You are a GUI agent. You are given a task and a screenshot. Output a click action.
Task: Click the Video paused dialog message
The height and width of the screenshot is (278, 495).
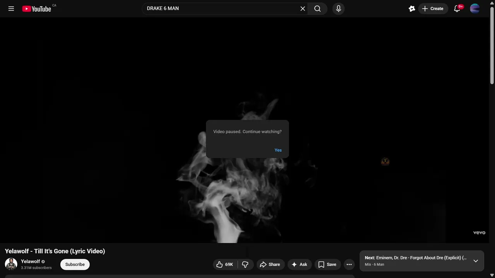pyautogui.click(x=247, y=132)
